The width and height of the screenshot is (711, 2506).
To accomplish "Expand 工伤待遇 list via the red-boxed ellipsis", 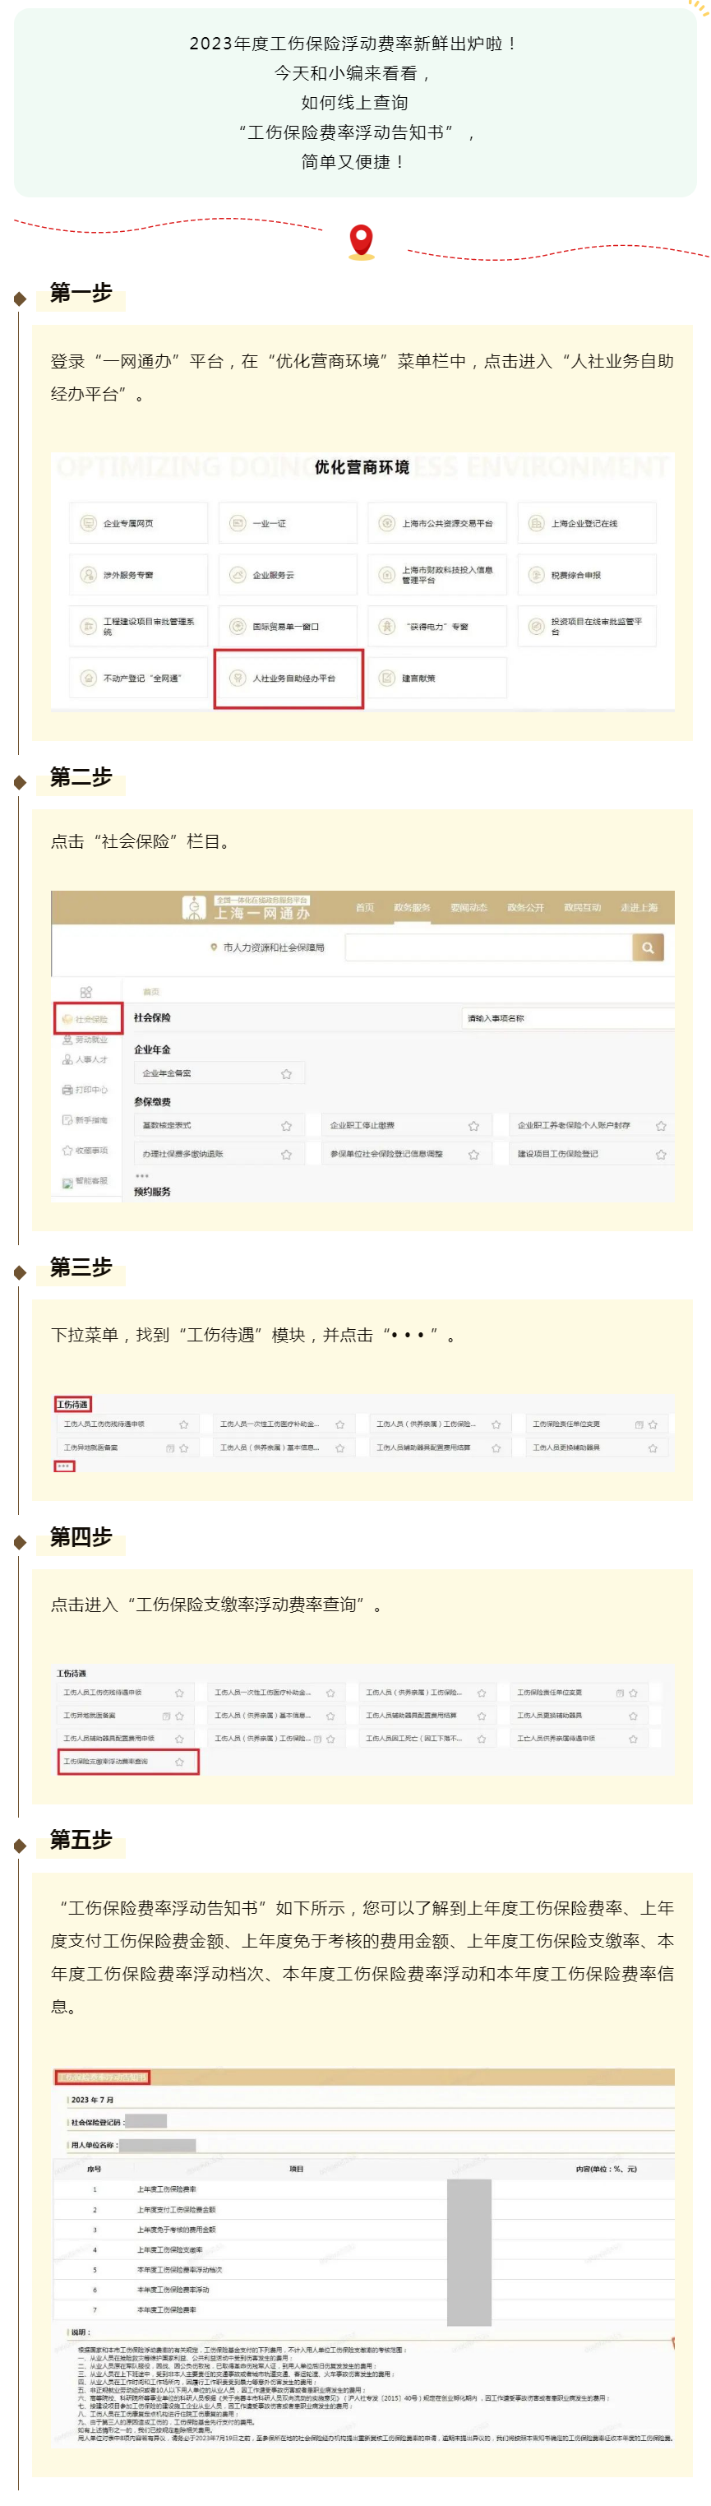I will 64,1466.
